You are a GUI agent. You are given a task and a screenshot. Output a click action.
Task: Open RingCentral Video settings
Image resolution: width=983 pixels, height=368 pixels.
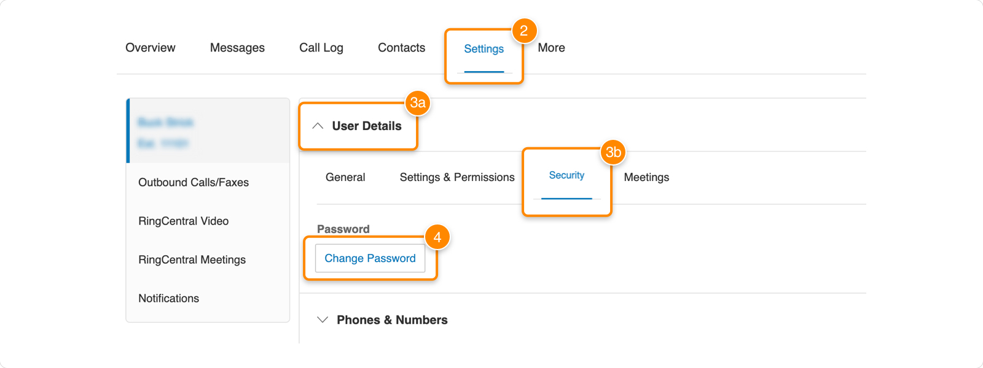coord(184,221)
